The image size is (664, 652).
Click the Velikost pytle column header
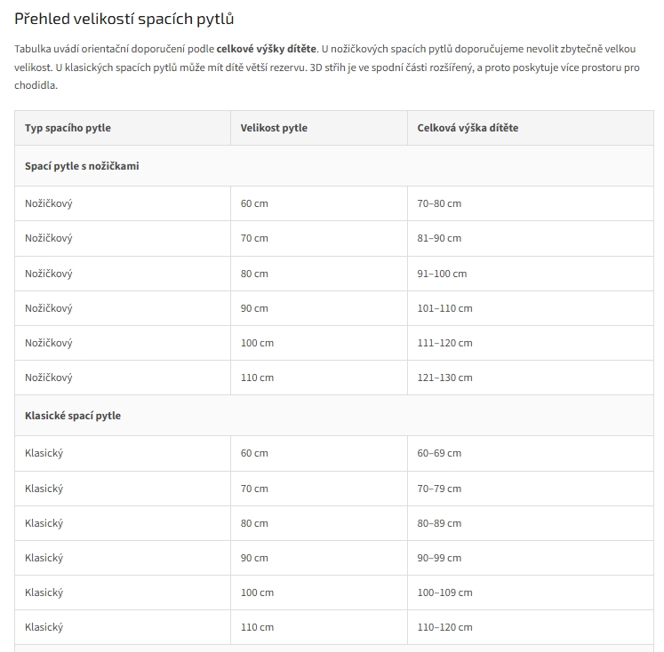319,128
